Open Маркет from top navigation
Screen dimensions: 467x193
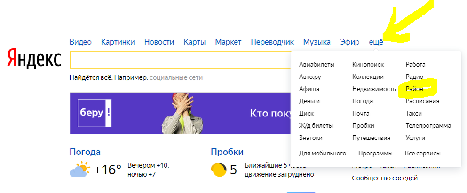point(228,42)
